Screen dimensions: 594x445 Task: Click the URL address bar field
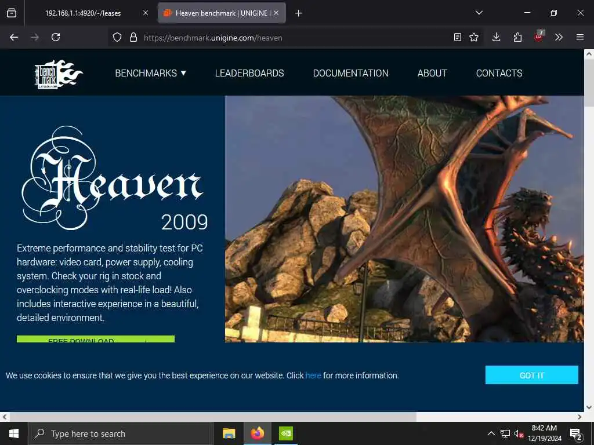tap(295, 38)
